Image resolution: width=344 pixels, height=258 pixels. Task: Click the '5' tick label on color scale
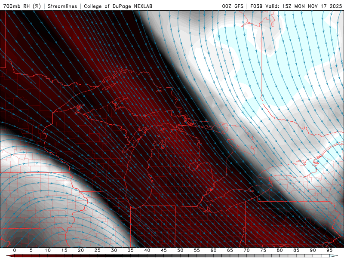click(31, 250)
